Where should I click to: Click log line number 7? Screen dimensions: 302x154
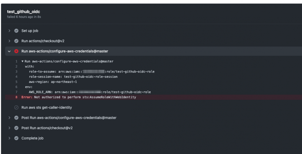[x=17, y=92]
